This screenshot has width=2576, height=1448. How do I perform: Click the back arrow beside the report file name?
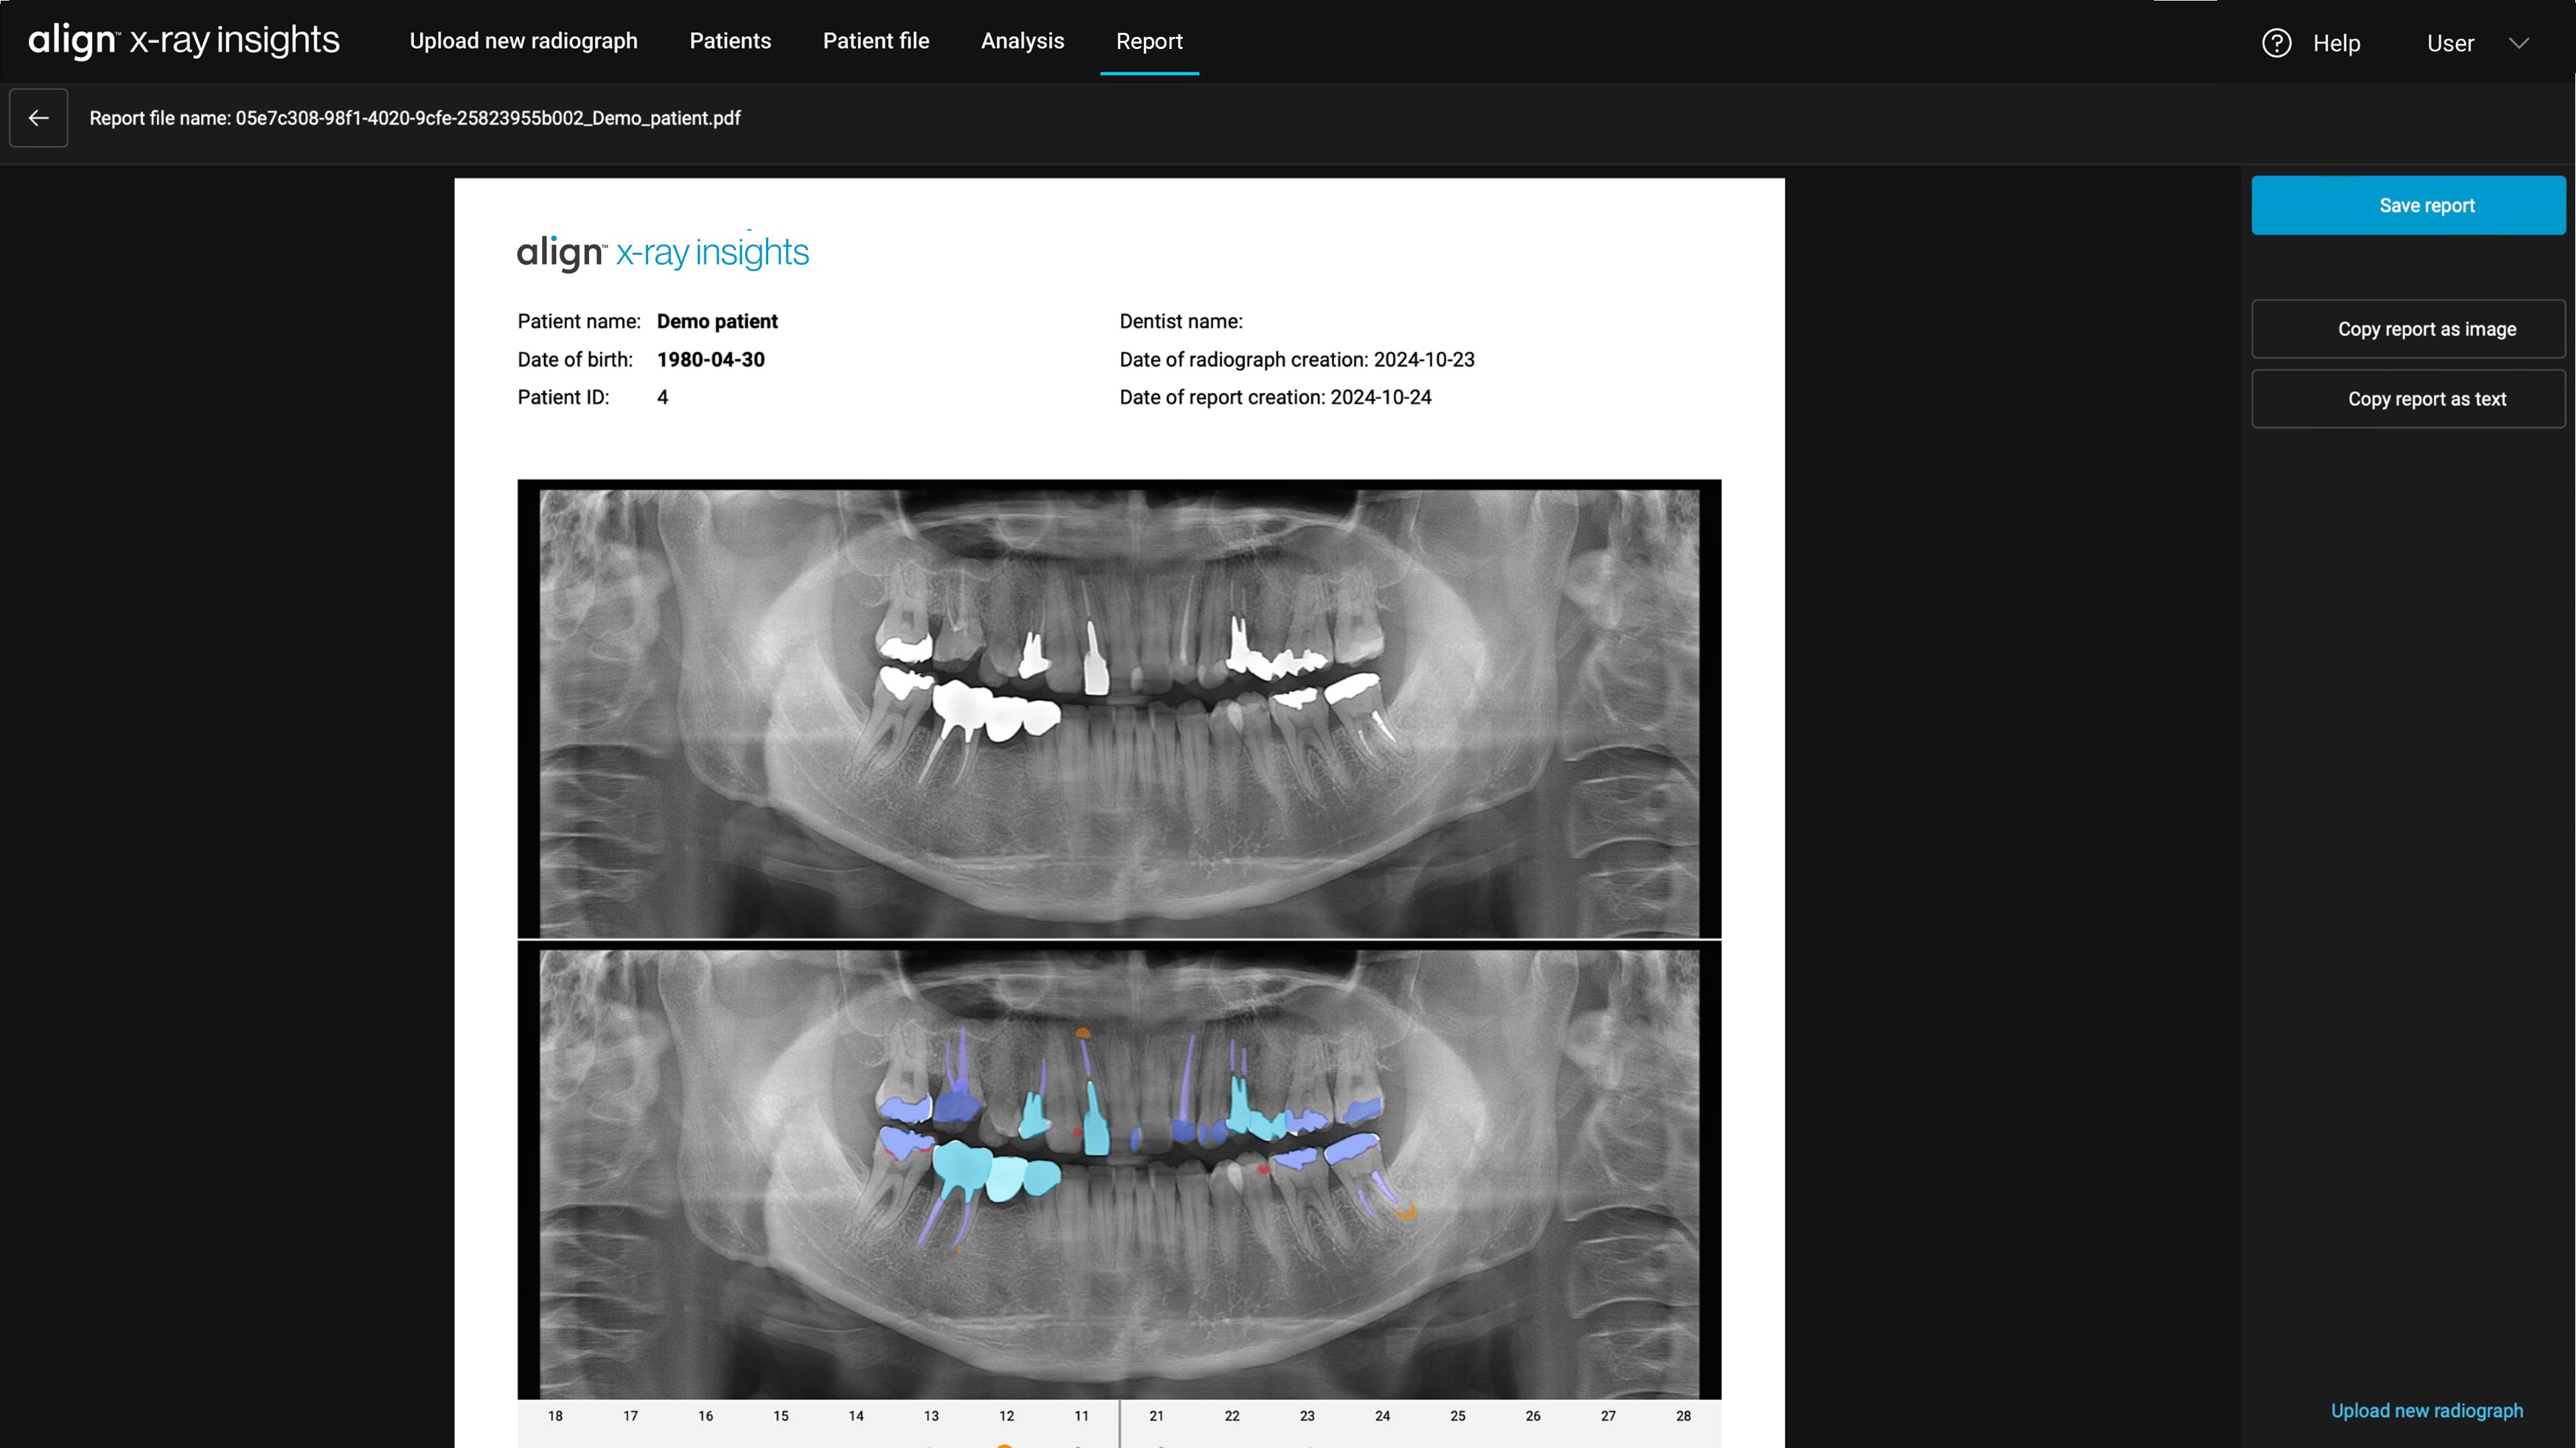pos(38,118)
